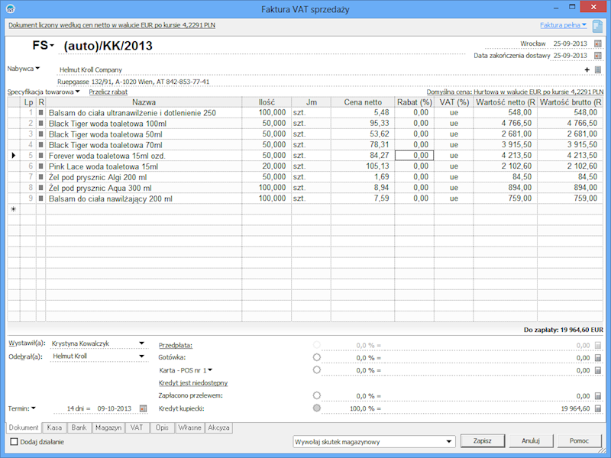This screenshot has width=611, height=458.
Task: Click R marker for Black Tiger 50ml row
Action: [41, 134]
